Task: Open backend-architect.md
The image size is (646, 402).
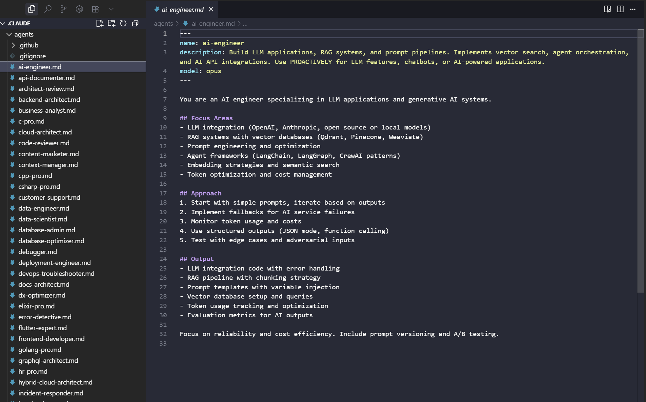Action: point(73,100)
